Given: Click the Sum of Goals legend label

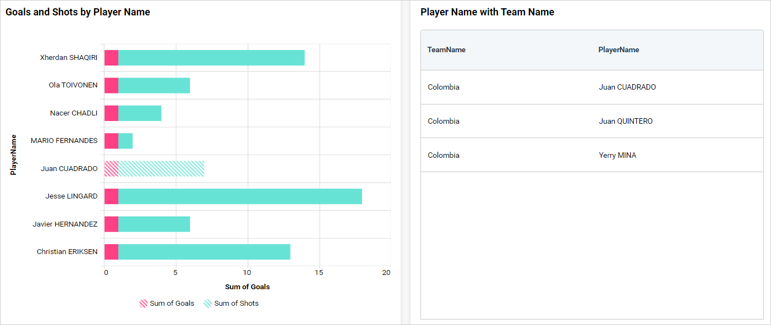Looking at the screenshot, I should [172, 304].
